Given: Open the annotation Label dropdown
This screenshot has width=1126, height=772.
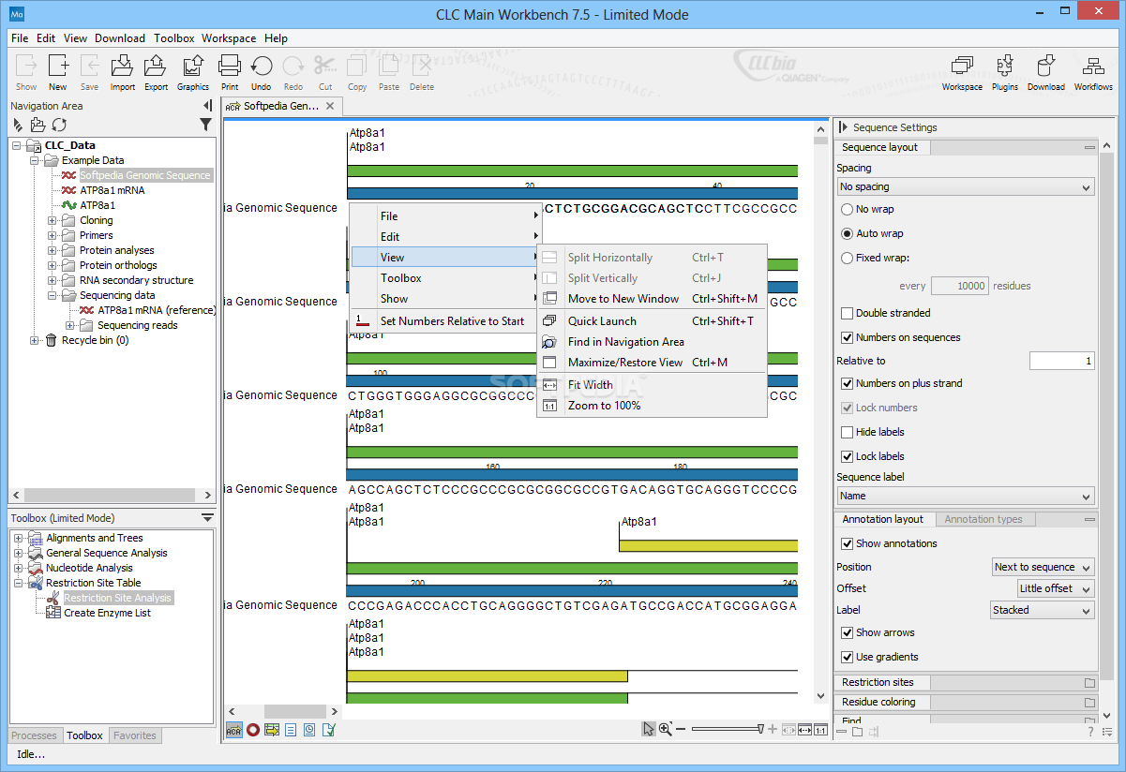Looking at the screenshot, I should point(1043,610).
